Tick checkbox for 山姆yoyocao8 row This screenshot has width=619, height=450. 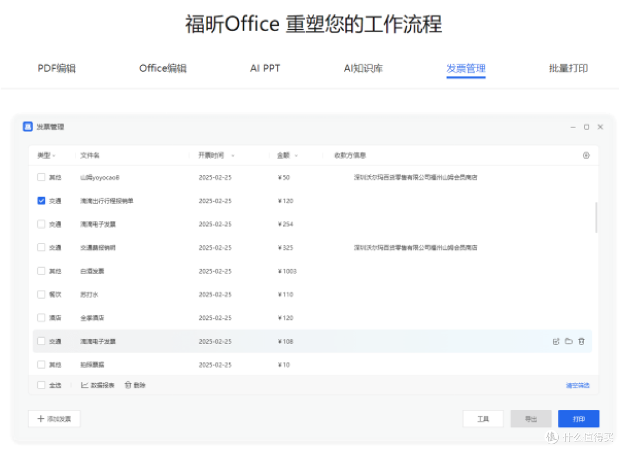41,177
